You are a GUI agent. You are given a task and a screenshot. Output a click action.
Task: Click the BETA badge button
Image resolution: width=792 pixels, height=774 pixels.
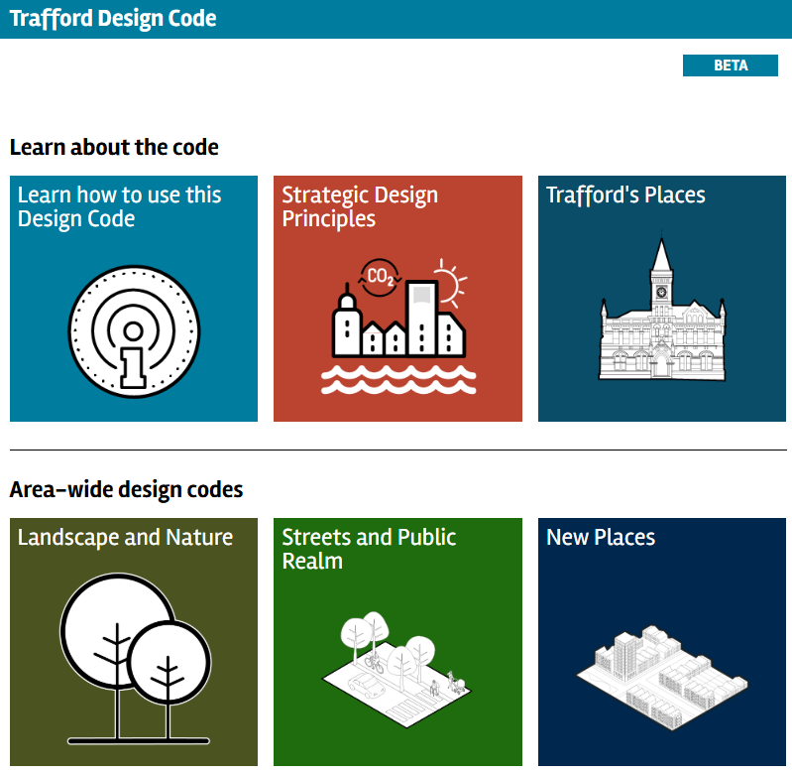tap(730, 65)
